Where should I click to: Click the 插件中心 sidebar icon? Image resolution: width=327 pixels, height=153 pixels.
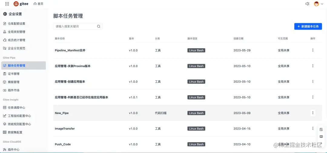(5, 149)
